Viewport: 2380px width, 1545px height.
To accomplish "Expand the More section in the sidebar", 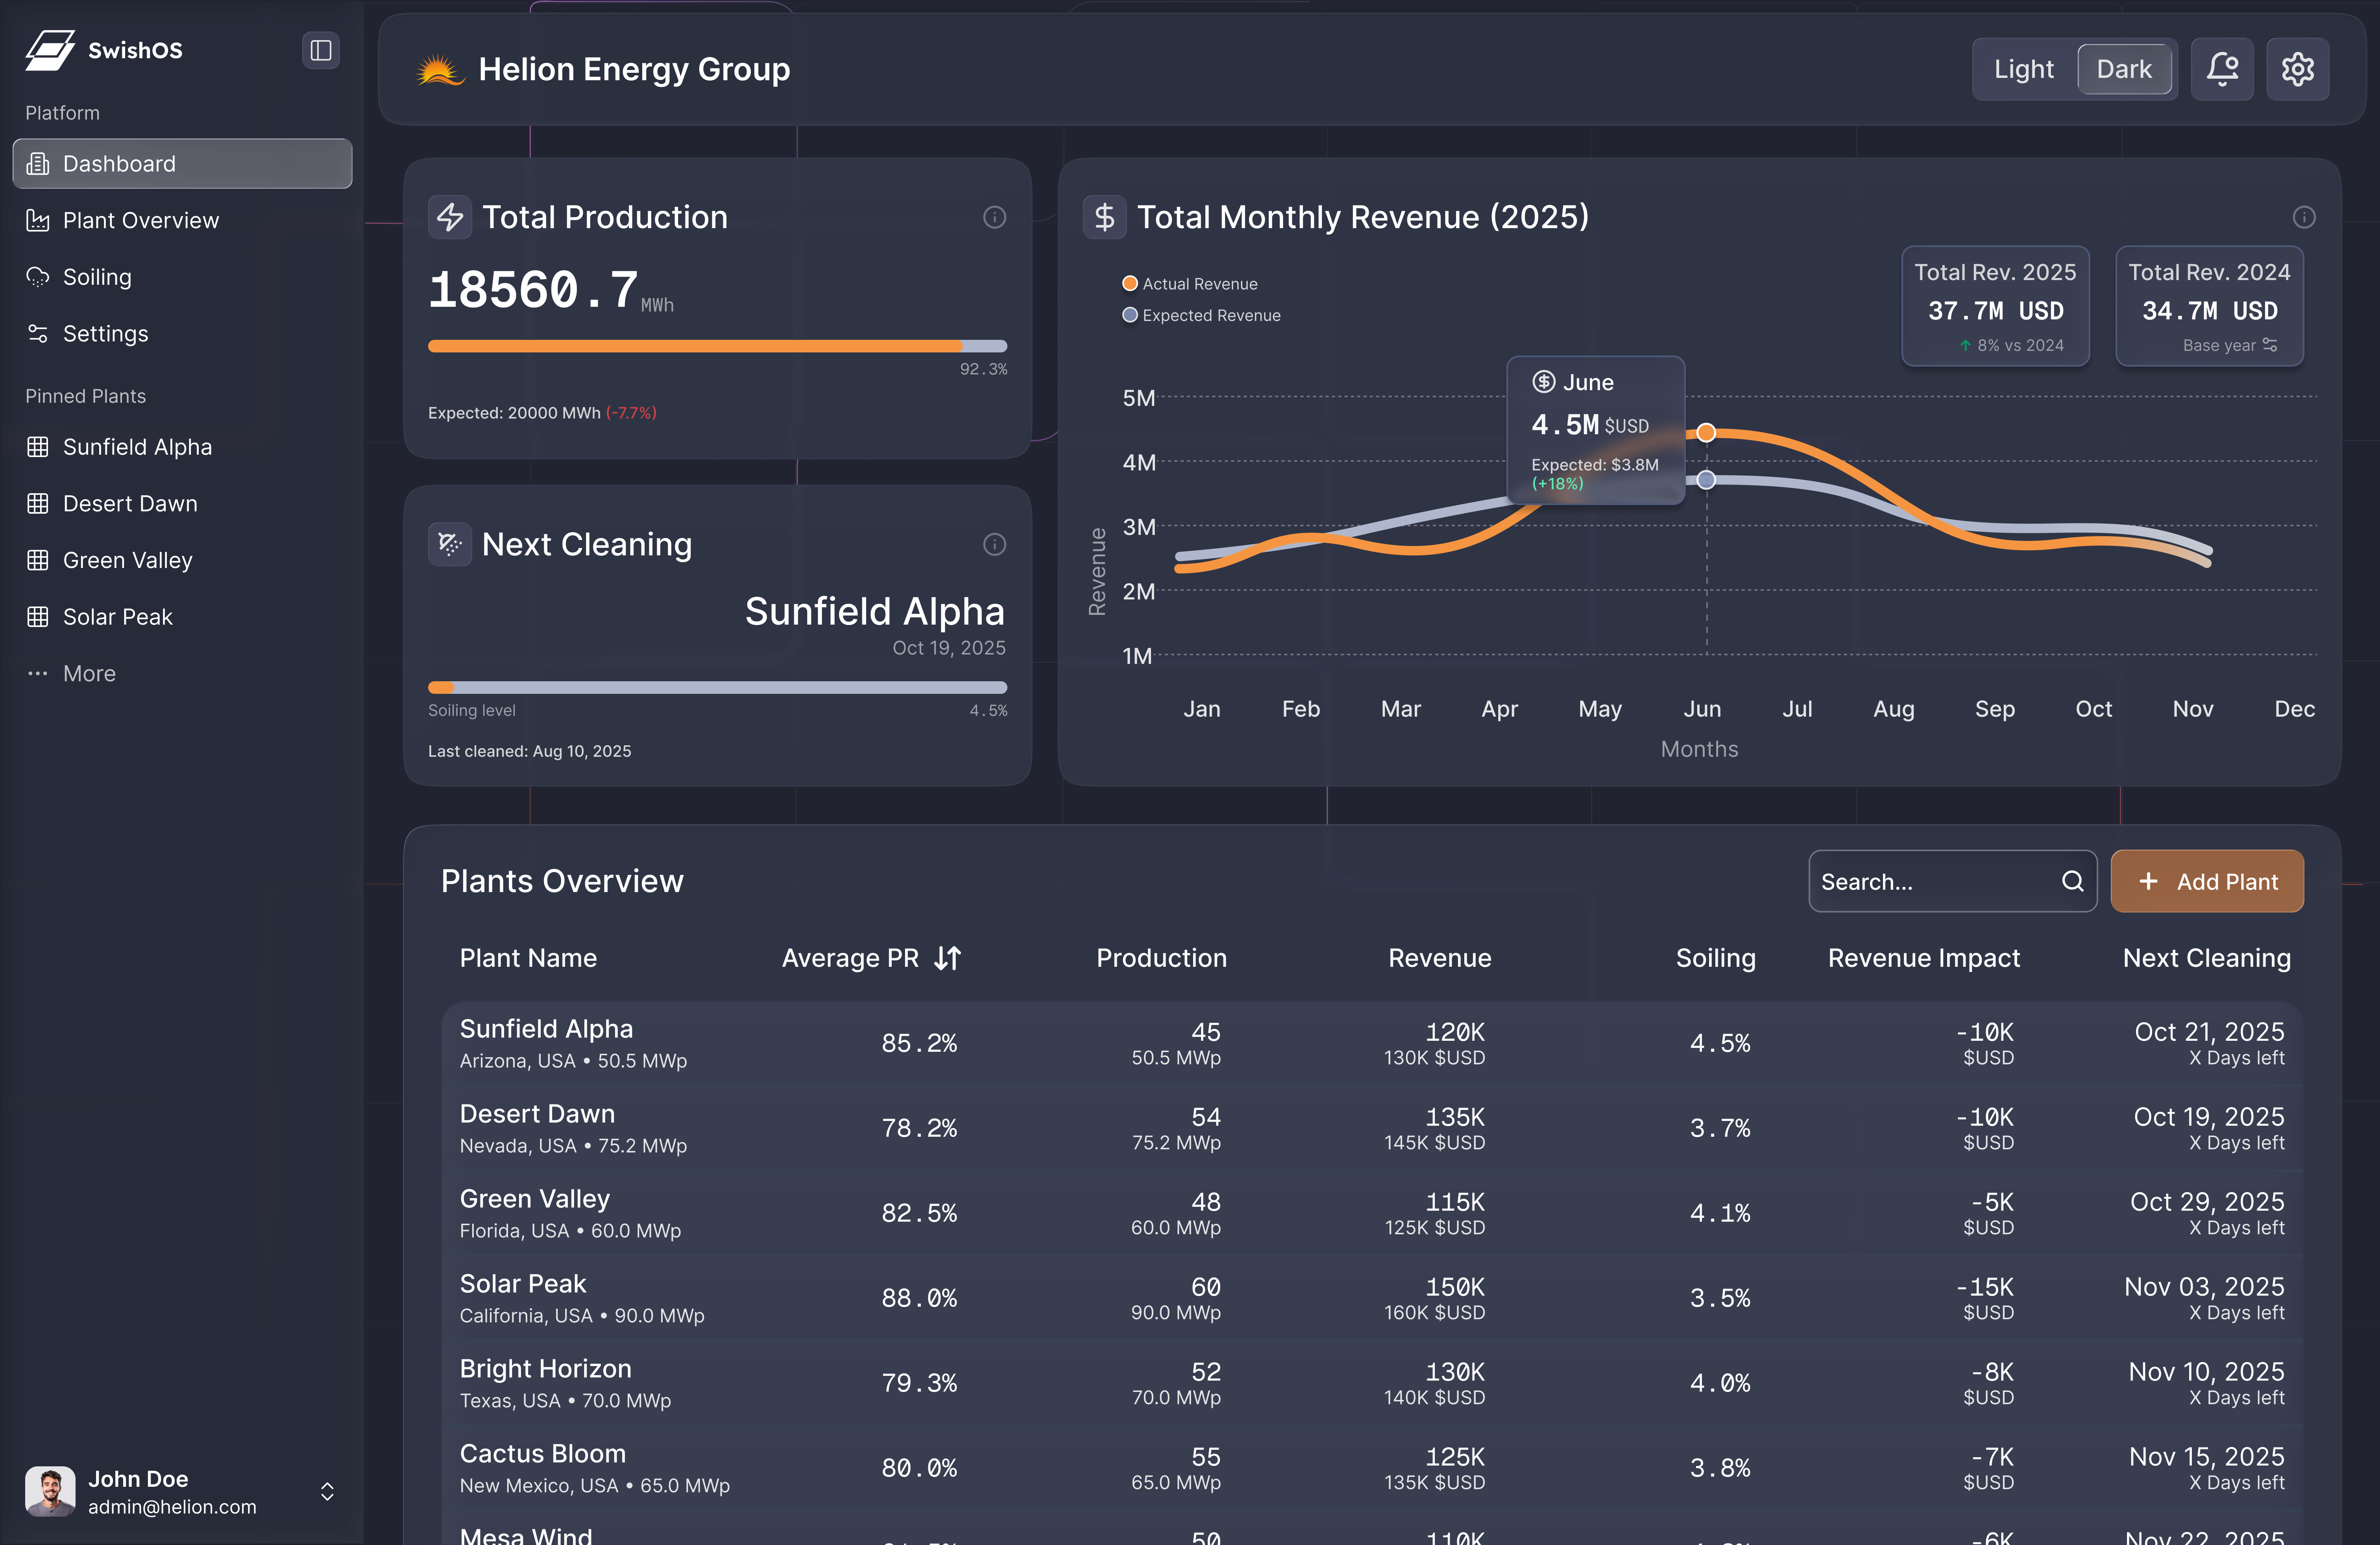I will point(88,673).
